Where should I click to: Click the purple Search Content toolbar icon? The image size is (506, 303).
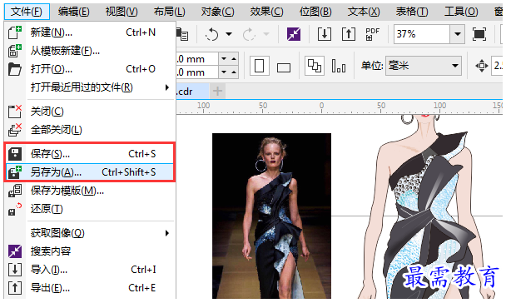[293, 34]
